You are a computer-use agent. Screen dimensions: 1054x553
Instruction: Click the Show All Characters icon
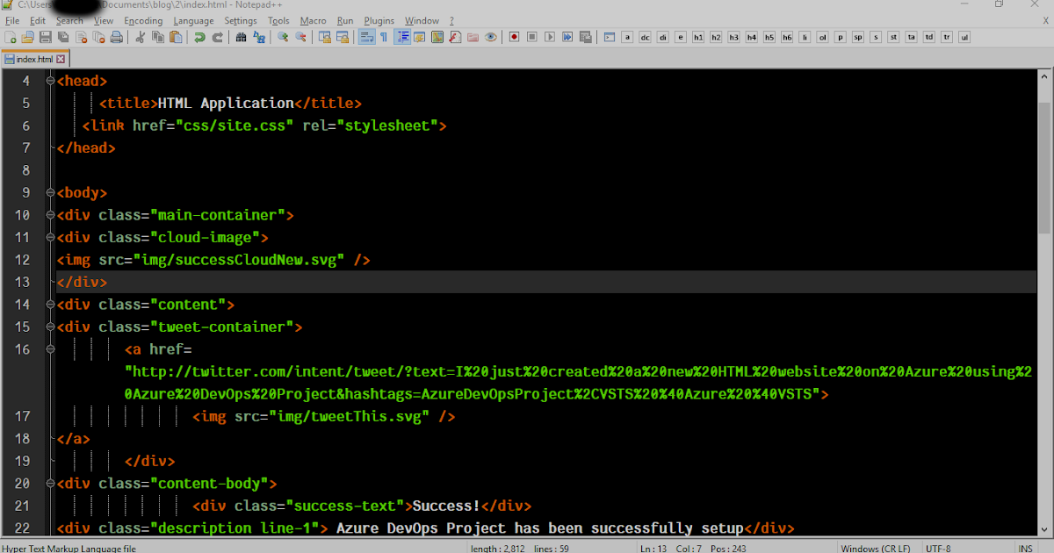point(384,37)
